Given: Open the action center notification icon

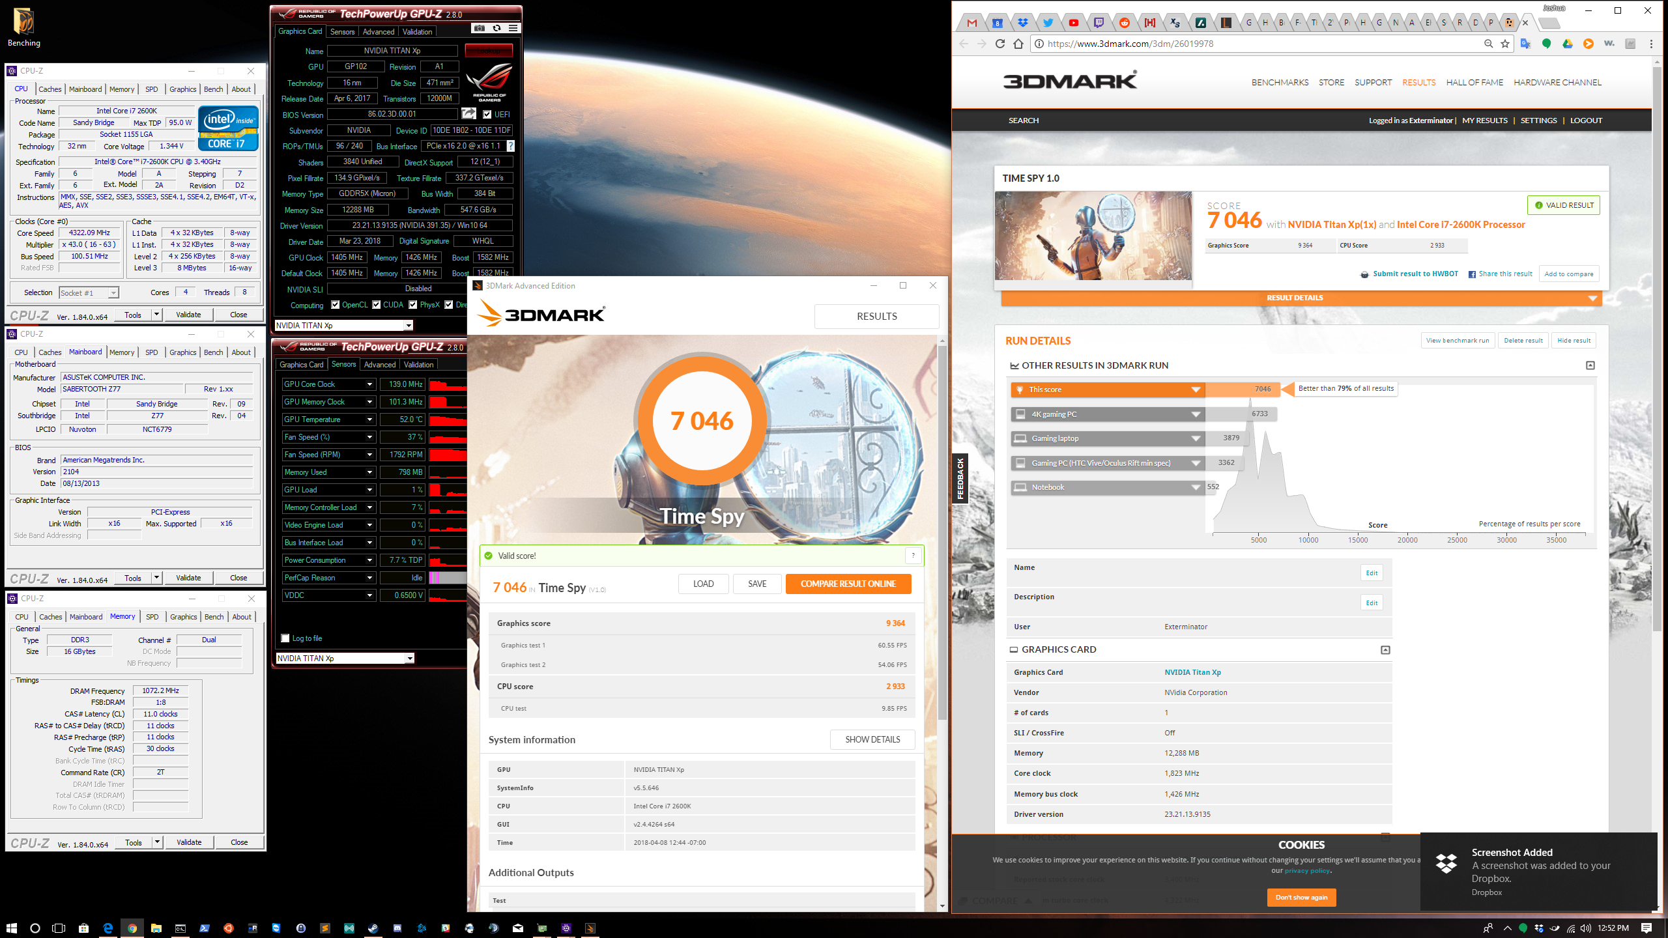Looking at the screenshot, I should pyautogui.click(x=1646, y=928).
